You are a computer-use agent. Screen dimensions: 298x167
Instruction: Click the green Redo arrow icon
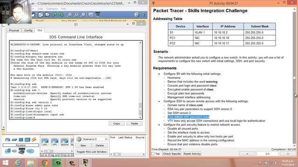pyautogui.click(x=61, y=14)
